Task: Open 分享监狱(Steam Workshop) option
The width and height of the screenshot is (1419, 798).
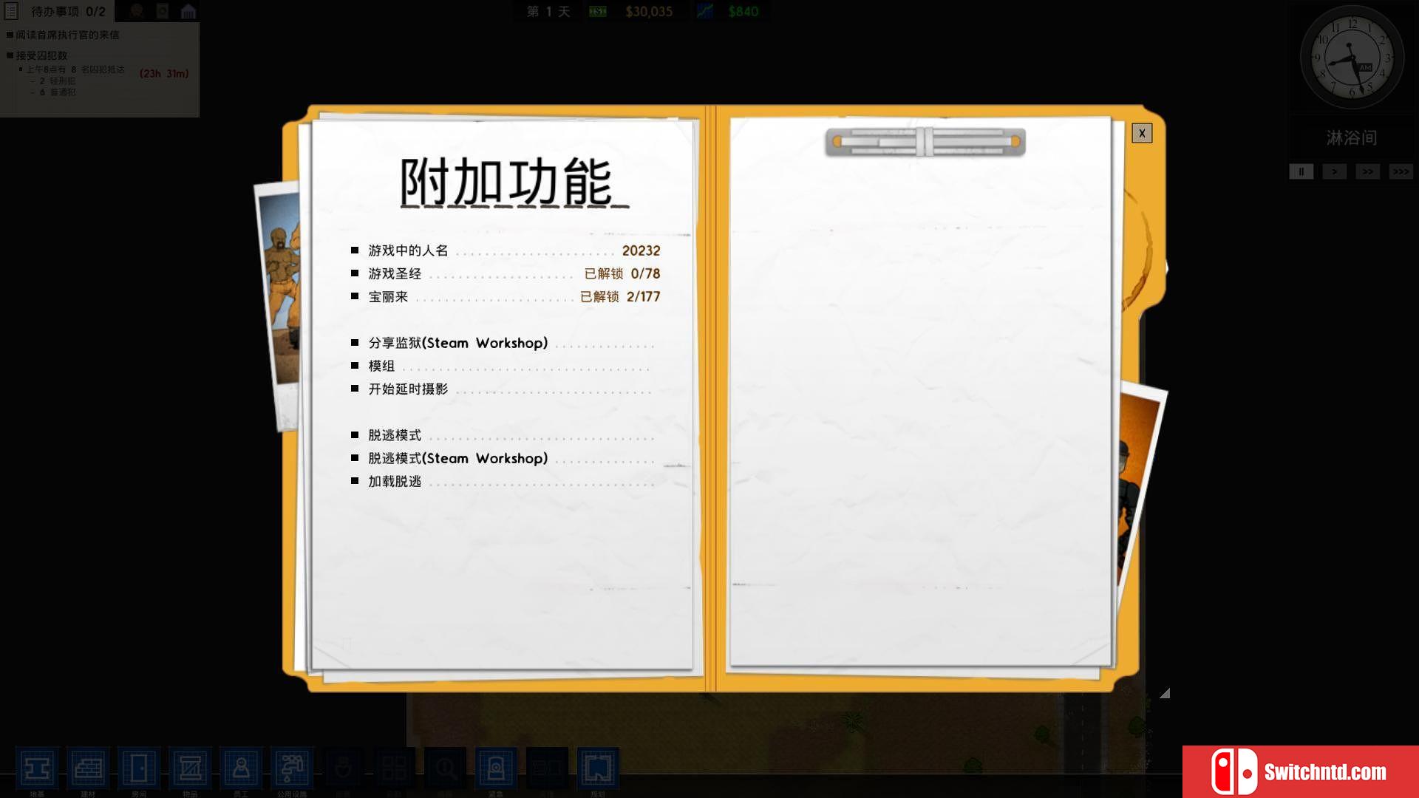Action: coord(458,343)
